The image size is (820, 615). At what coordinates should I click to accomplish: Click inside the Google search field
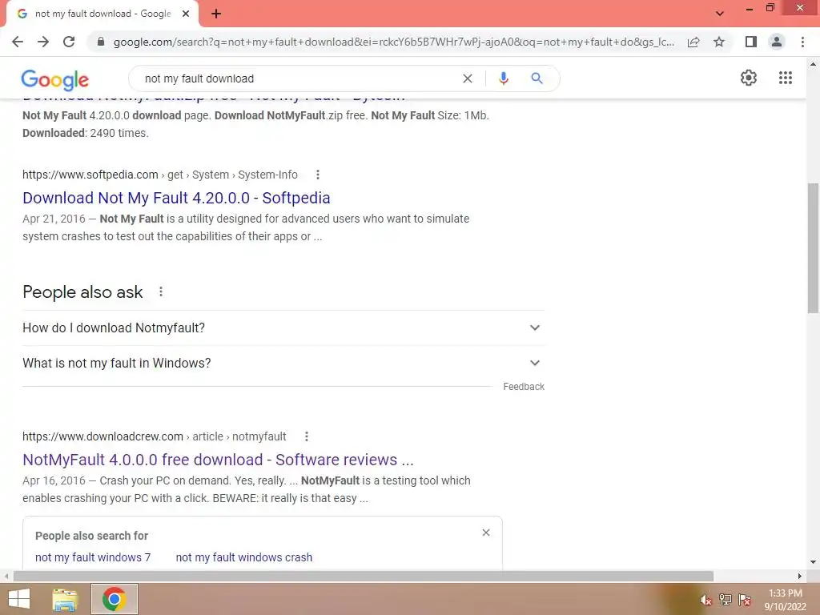point(298,78)
